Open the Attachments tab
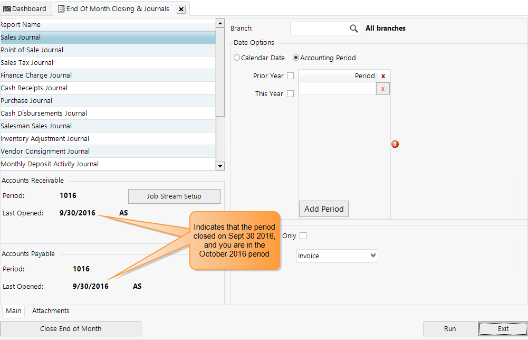This screenshot has width=528, height=340. click(x=51, y=311)
